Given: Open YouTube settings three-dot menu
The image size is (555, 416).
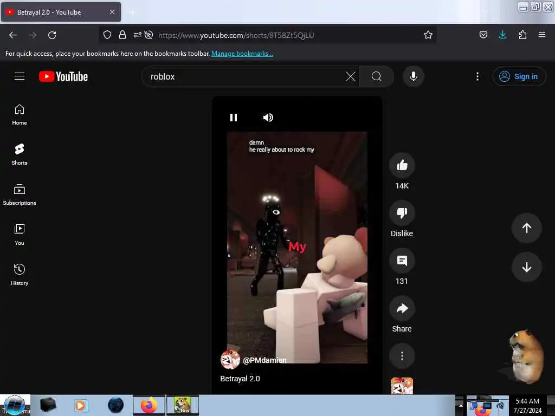Looking at the screenshot, I should coord(477,76).
